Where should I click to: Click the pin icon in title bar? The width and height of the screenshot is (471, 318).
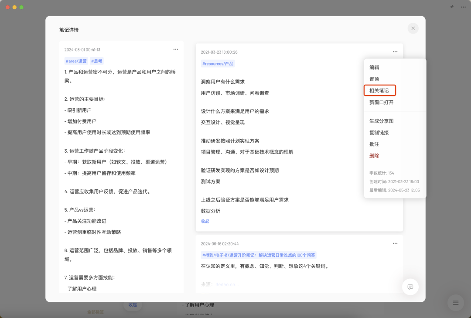pyautogui.click(x=452, y=7)
